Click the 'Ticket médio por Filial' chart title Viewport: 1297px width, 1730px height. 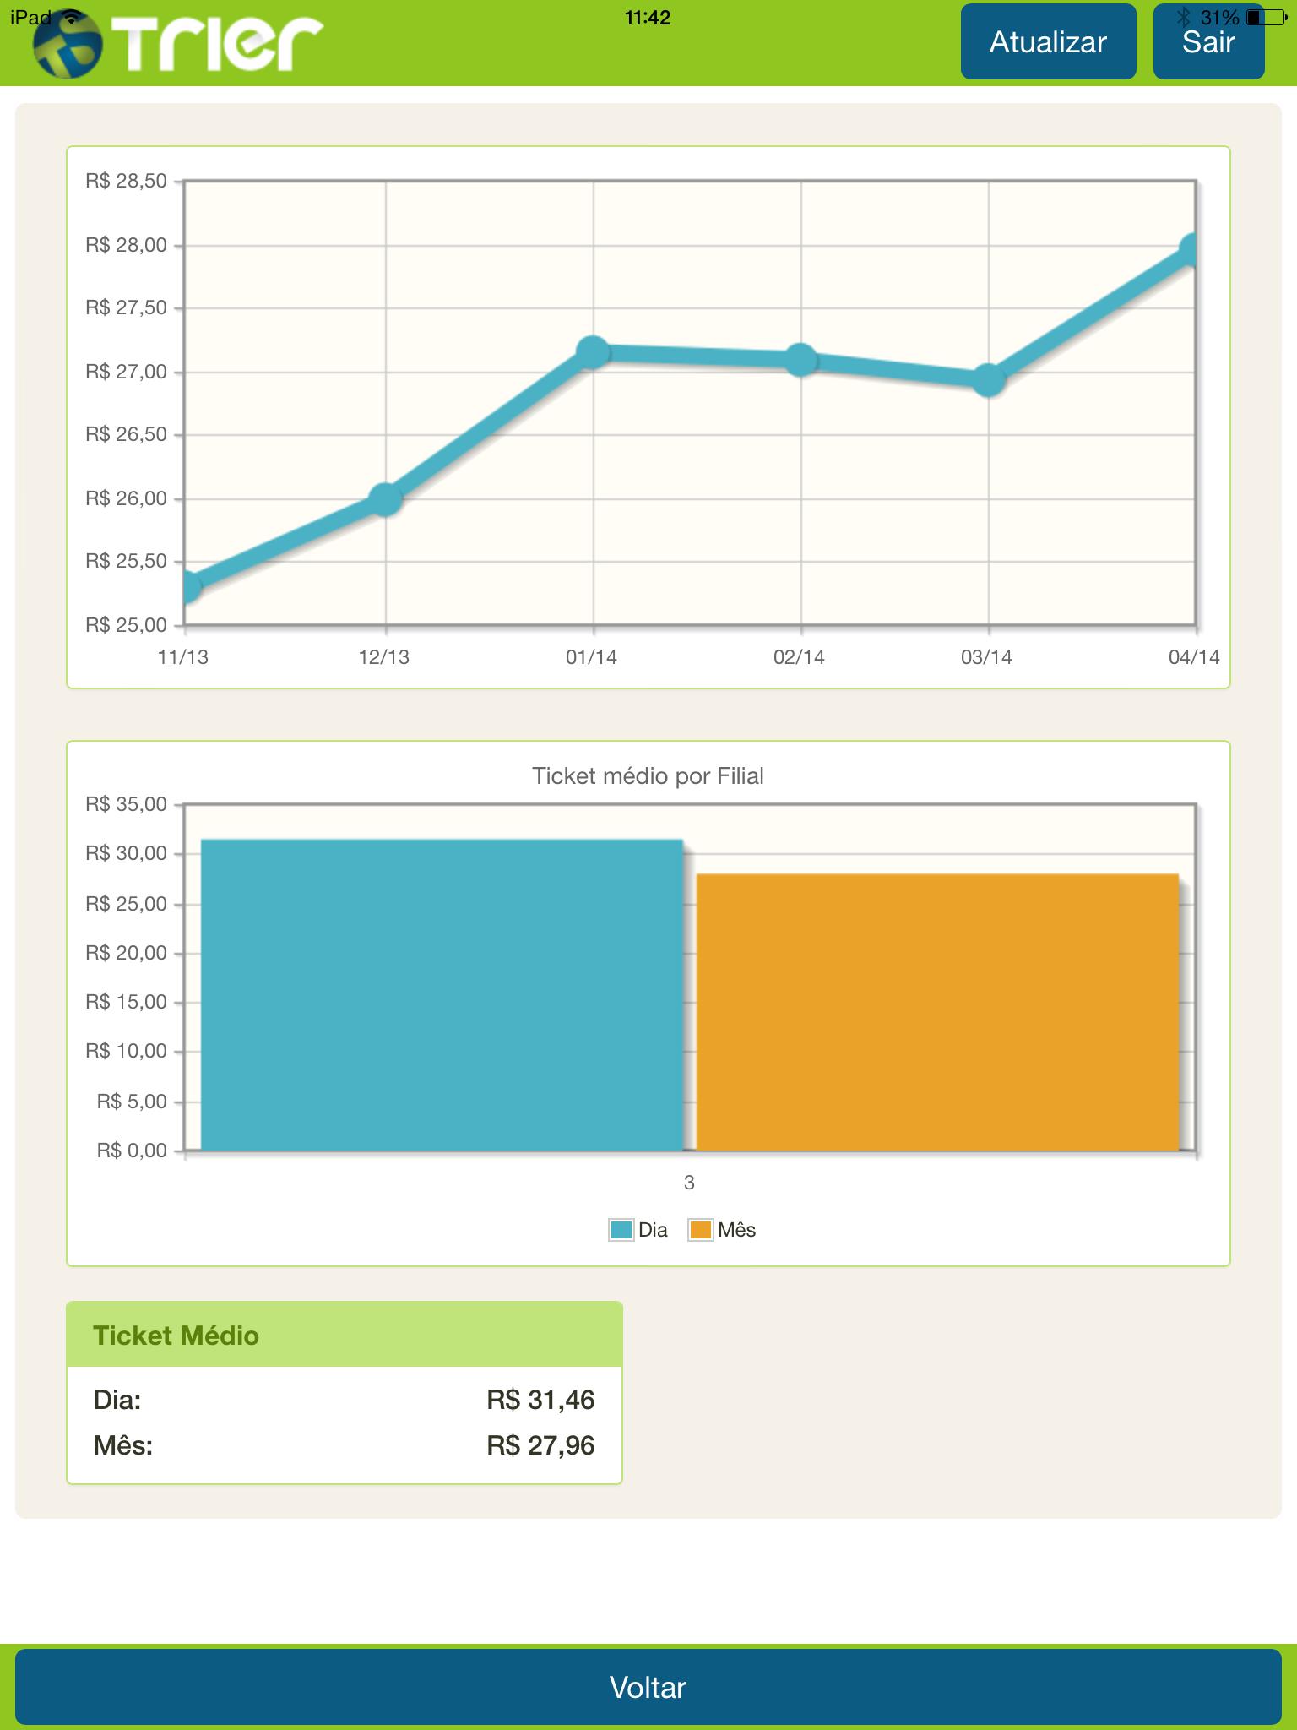[648, 776]
